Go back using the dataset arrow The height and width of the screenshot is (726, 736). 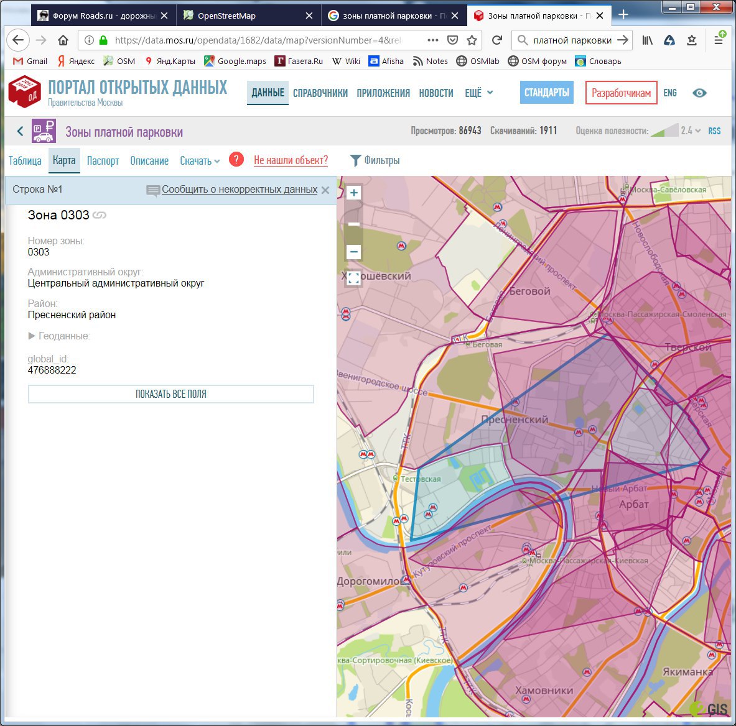tap(20, 131)
